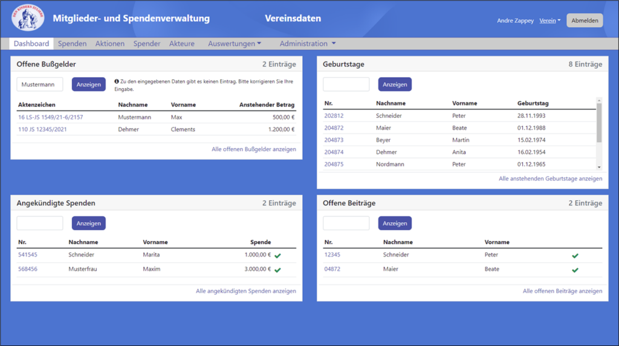Click the info icon beside the error message
Screen dimensions: 619x346
click(x=117, y=82)
